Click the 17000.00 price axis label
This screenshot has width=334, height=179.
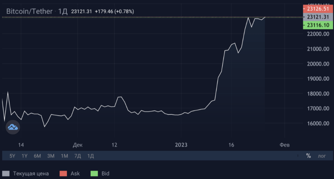[x=318, y=109]
